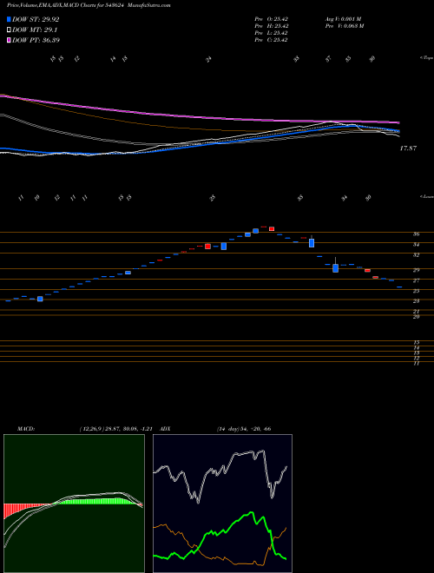Viewport: 434px width, 573px height.
Task: Click the magenta DOW PT legend swatch
Action: [x=9, y=40]
